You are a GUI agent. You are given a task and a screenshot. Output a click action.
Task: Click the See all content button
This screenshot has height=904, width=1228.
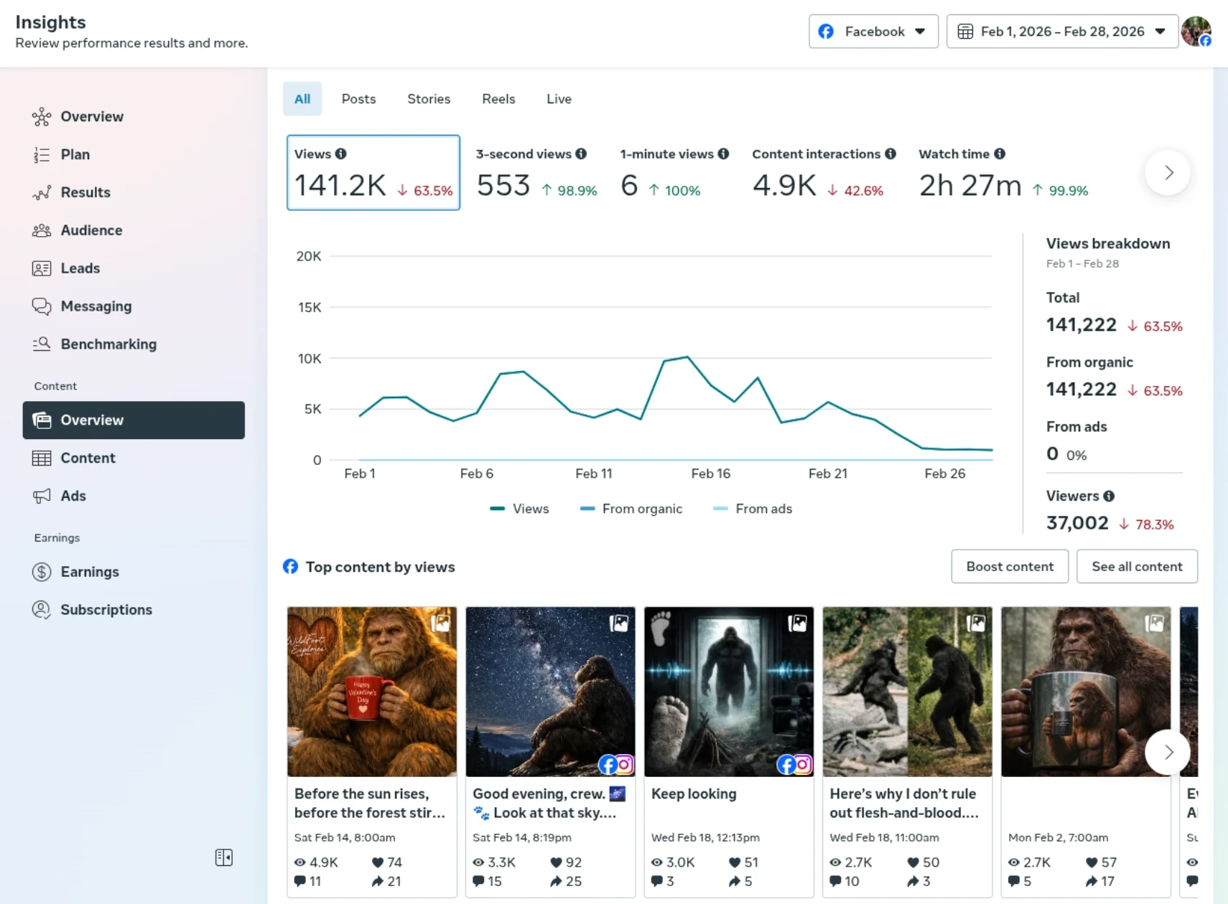[x=1137, y=567]
